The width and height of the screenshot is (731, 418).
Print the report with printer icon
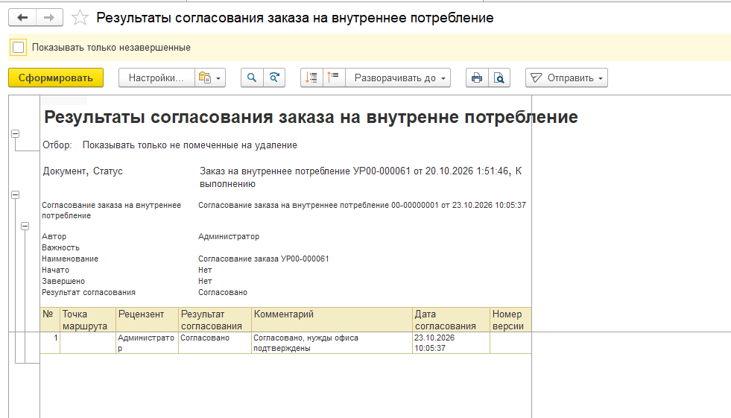tap(477, 77)
